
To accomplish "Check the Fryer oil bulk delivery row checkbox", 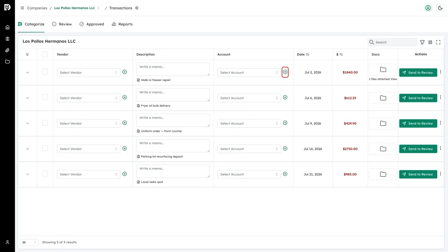I will coord(45,97).
